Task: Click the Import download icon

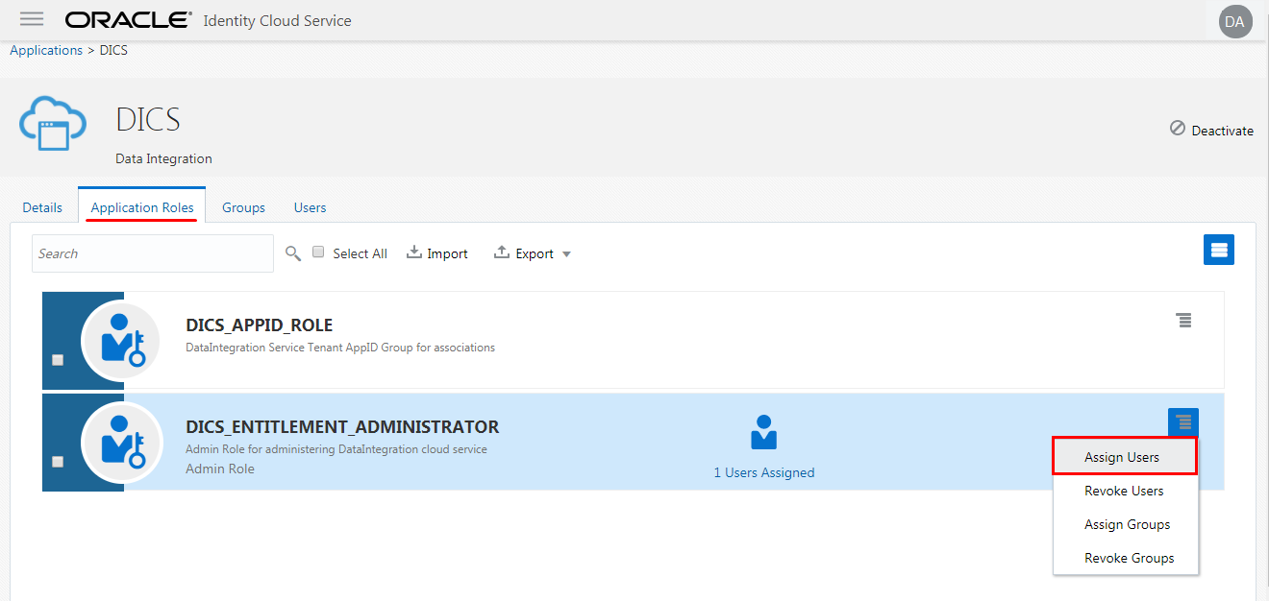Action: pyautogui.click(x=414, y=252)
